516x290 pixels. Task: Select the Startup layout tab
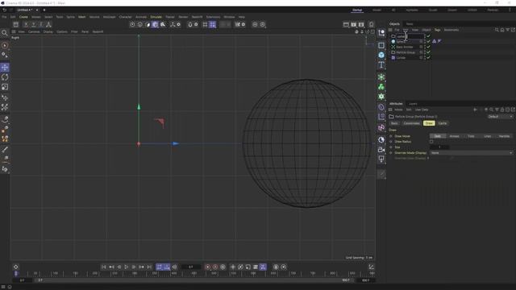(357, 10)
